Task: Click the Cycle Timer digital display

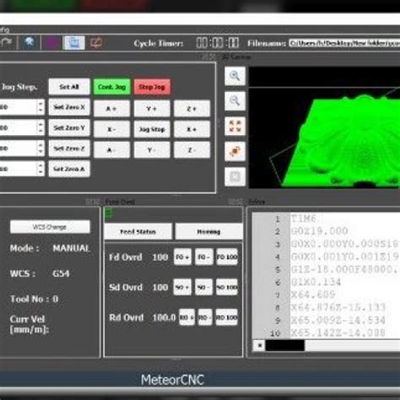Action: (218, 43)
